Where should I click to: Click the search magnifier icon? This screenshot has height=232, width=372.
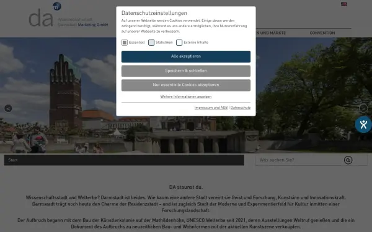click(348, 160)
